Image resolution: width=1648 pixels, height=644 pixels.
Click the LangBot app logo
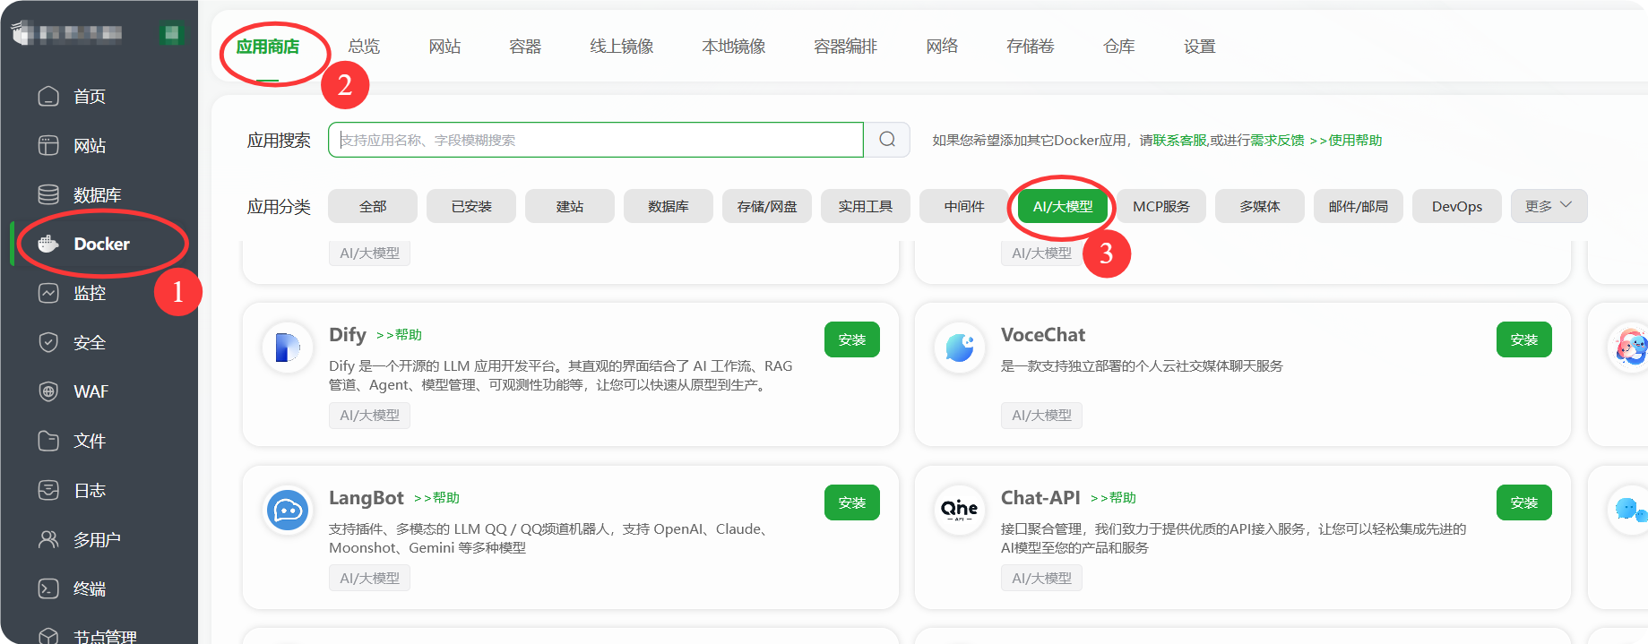[288, 510]
